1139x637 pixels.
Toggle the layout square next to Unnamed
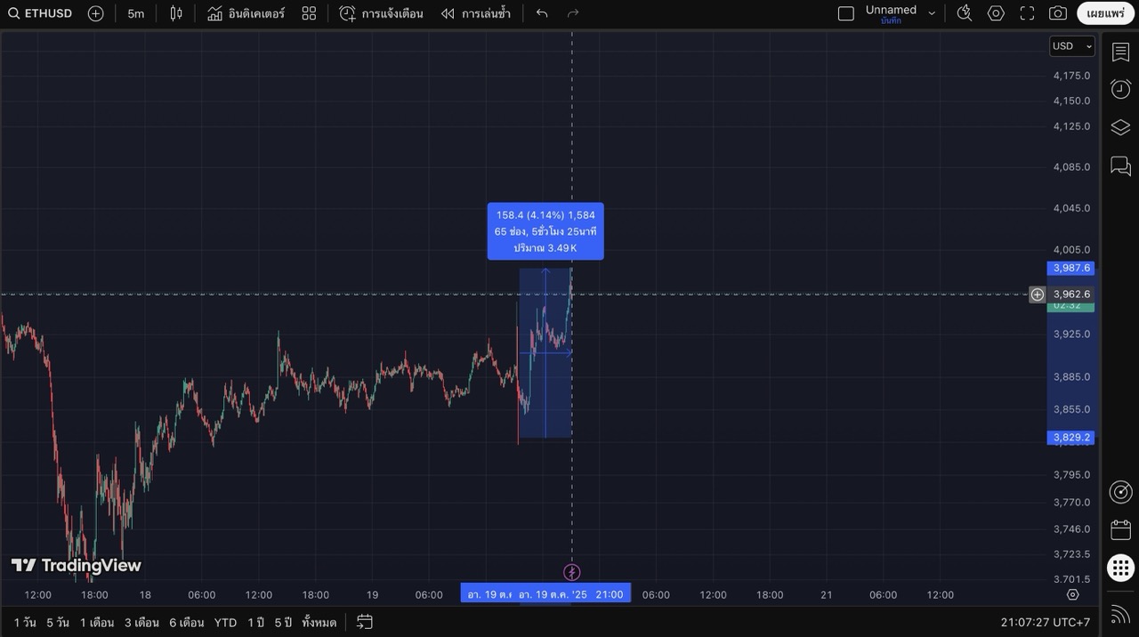tap(846, 13)
